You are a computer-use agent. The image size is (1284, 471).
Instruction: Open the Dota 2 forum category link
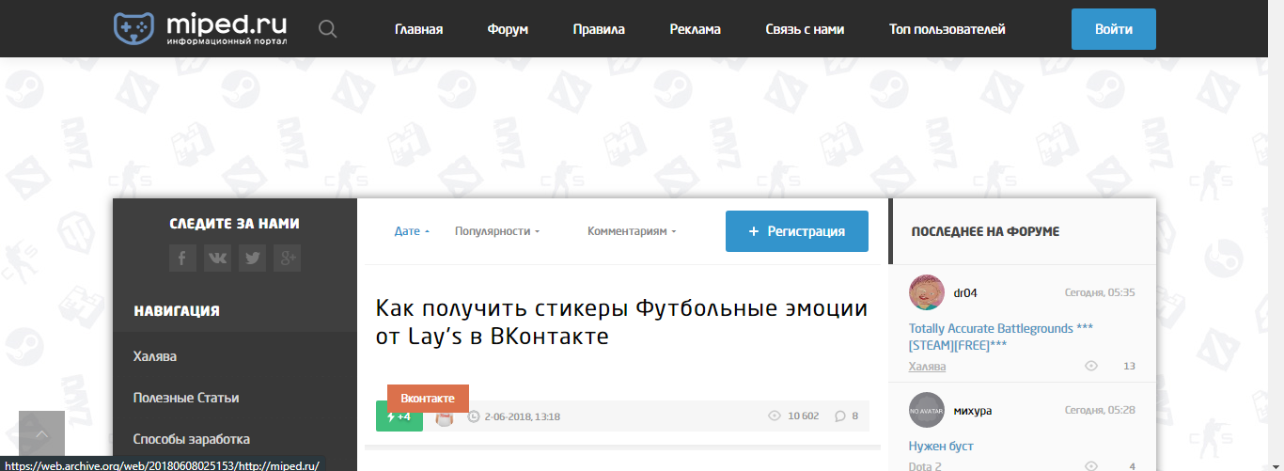(924, 466)
